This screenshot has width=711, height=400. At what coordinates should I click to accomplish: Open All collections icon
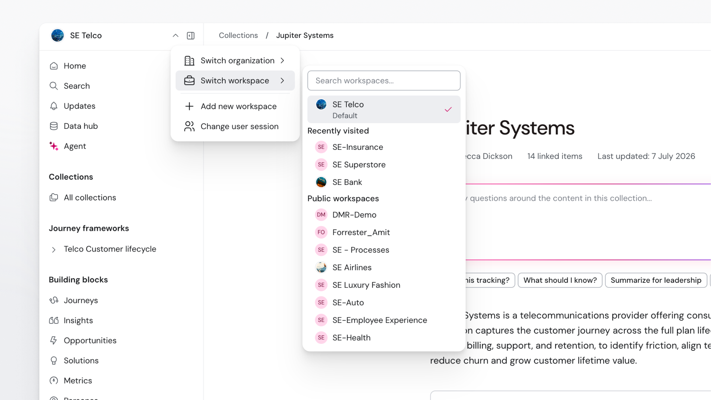point(54,198)
